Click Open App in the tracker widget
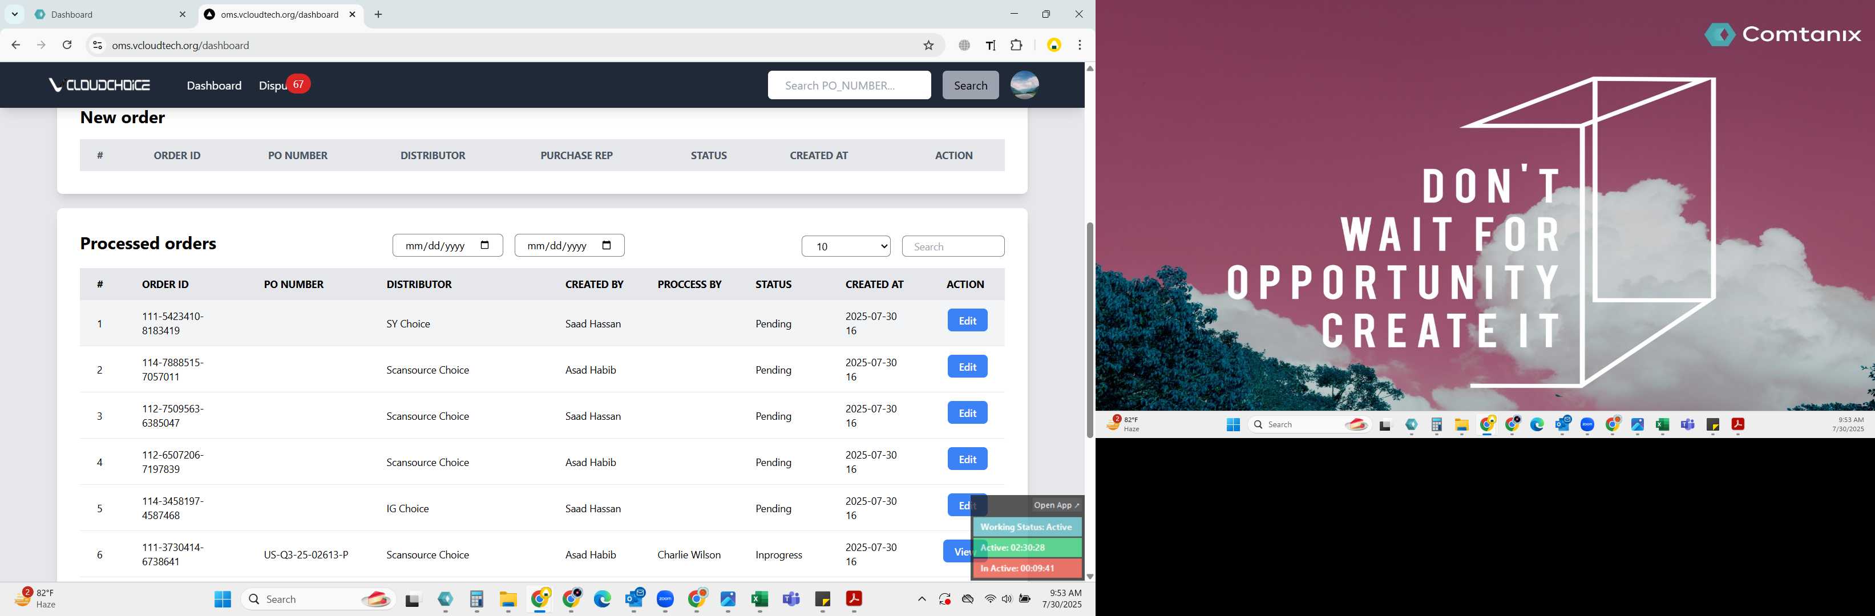Viewport: 1875px width, 616px height. 1056,505
